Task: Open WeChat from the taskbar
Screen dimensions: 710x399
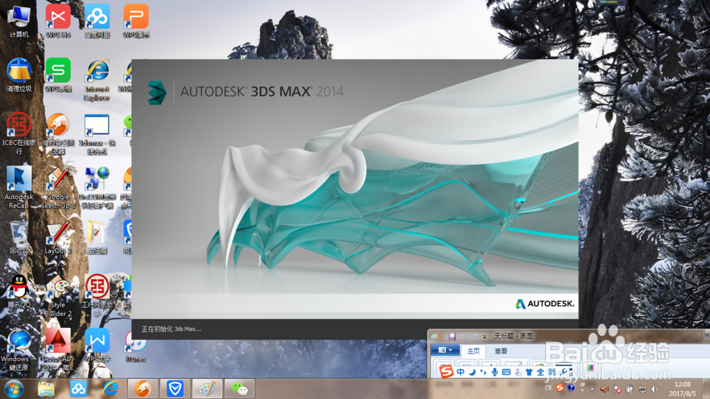Action: 239,388
